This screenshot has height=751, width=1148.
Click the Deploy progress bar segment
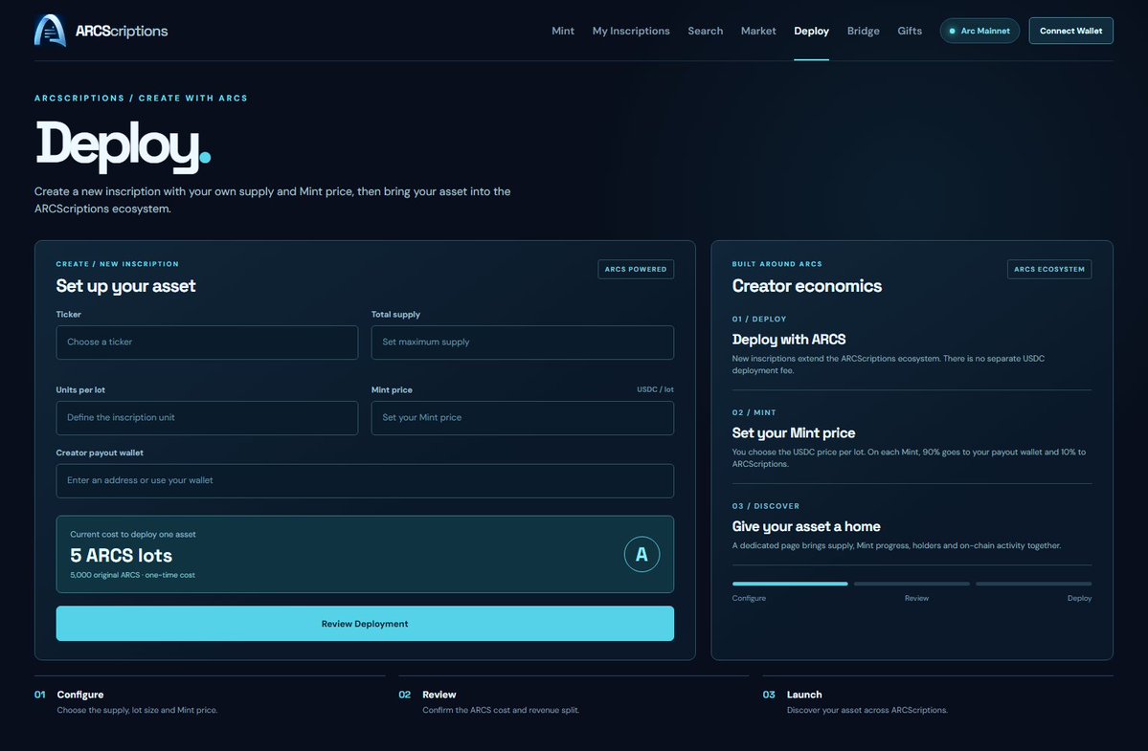click(1034, 584)
